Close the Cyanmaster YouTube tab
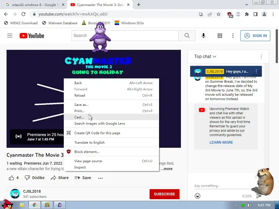 (128, 5)
